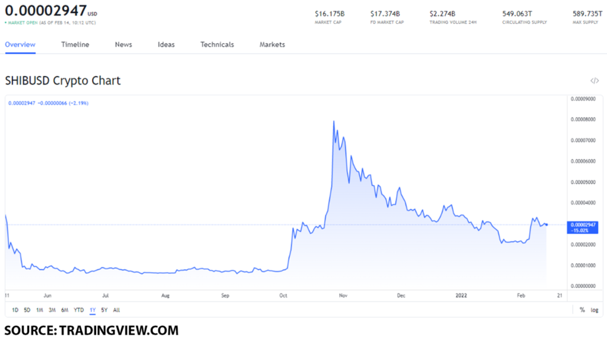
Task: Click the $17.374B FD market cap value
Action: point(385,14)
